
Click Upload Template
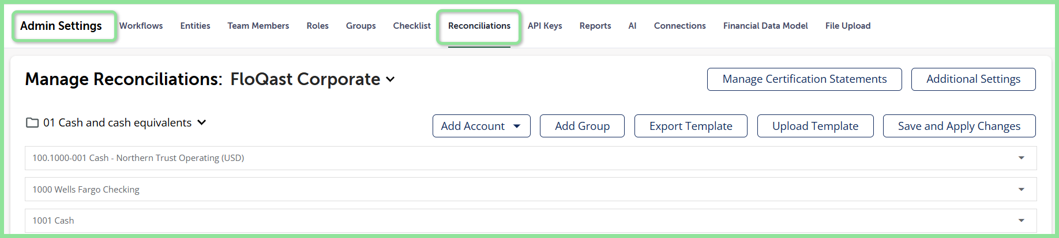point(816,126)
